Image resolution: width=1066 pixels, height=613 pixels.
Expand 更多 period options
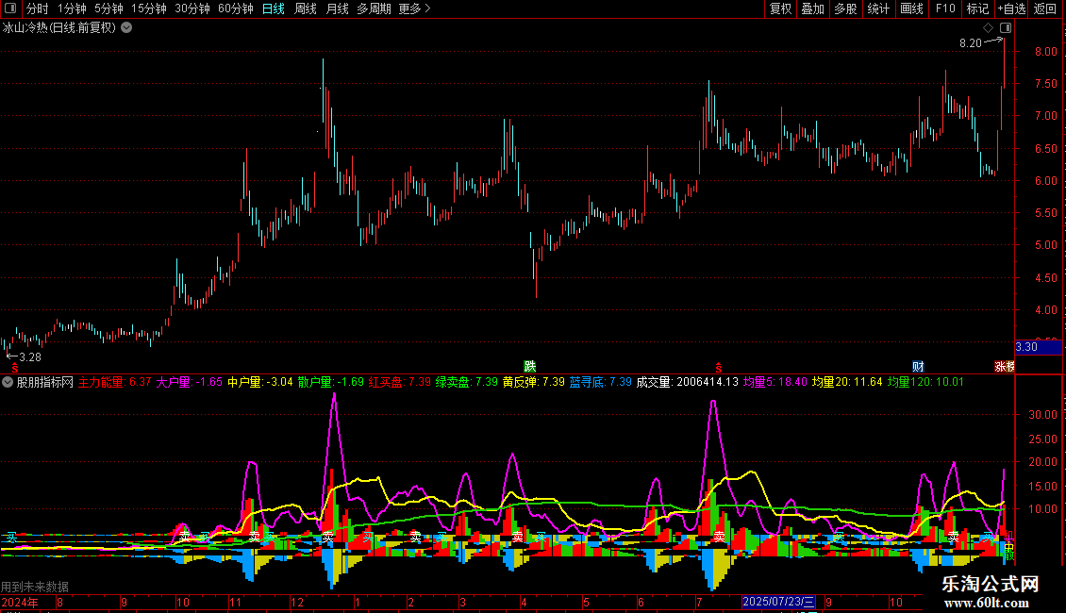(x=414, y=8)
